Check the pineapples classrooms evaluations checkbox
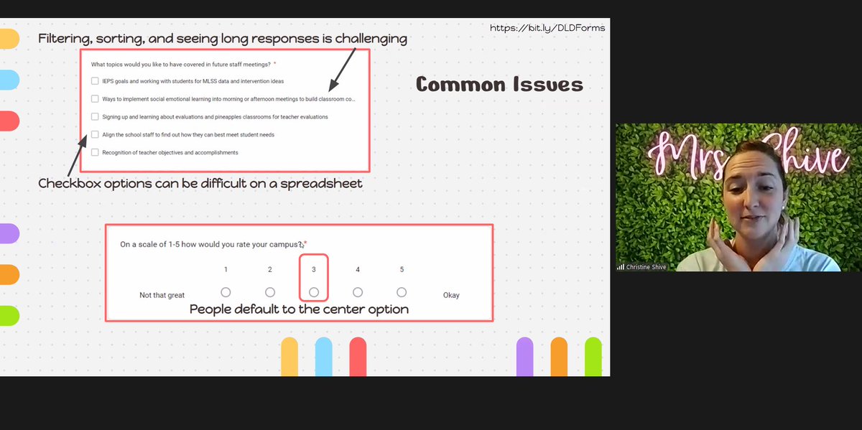 tap(95, 116)
